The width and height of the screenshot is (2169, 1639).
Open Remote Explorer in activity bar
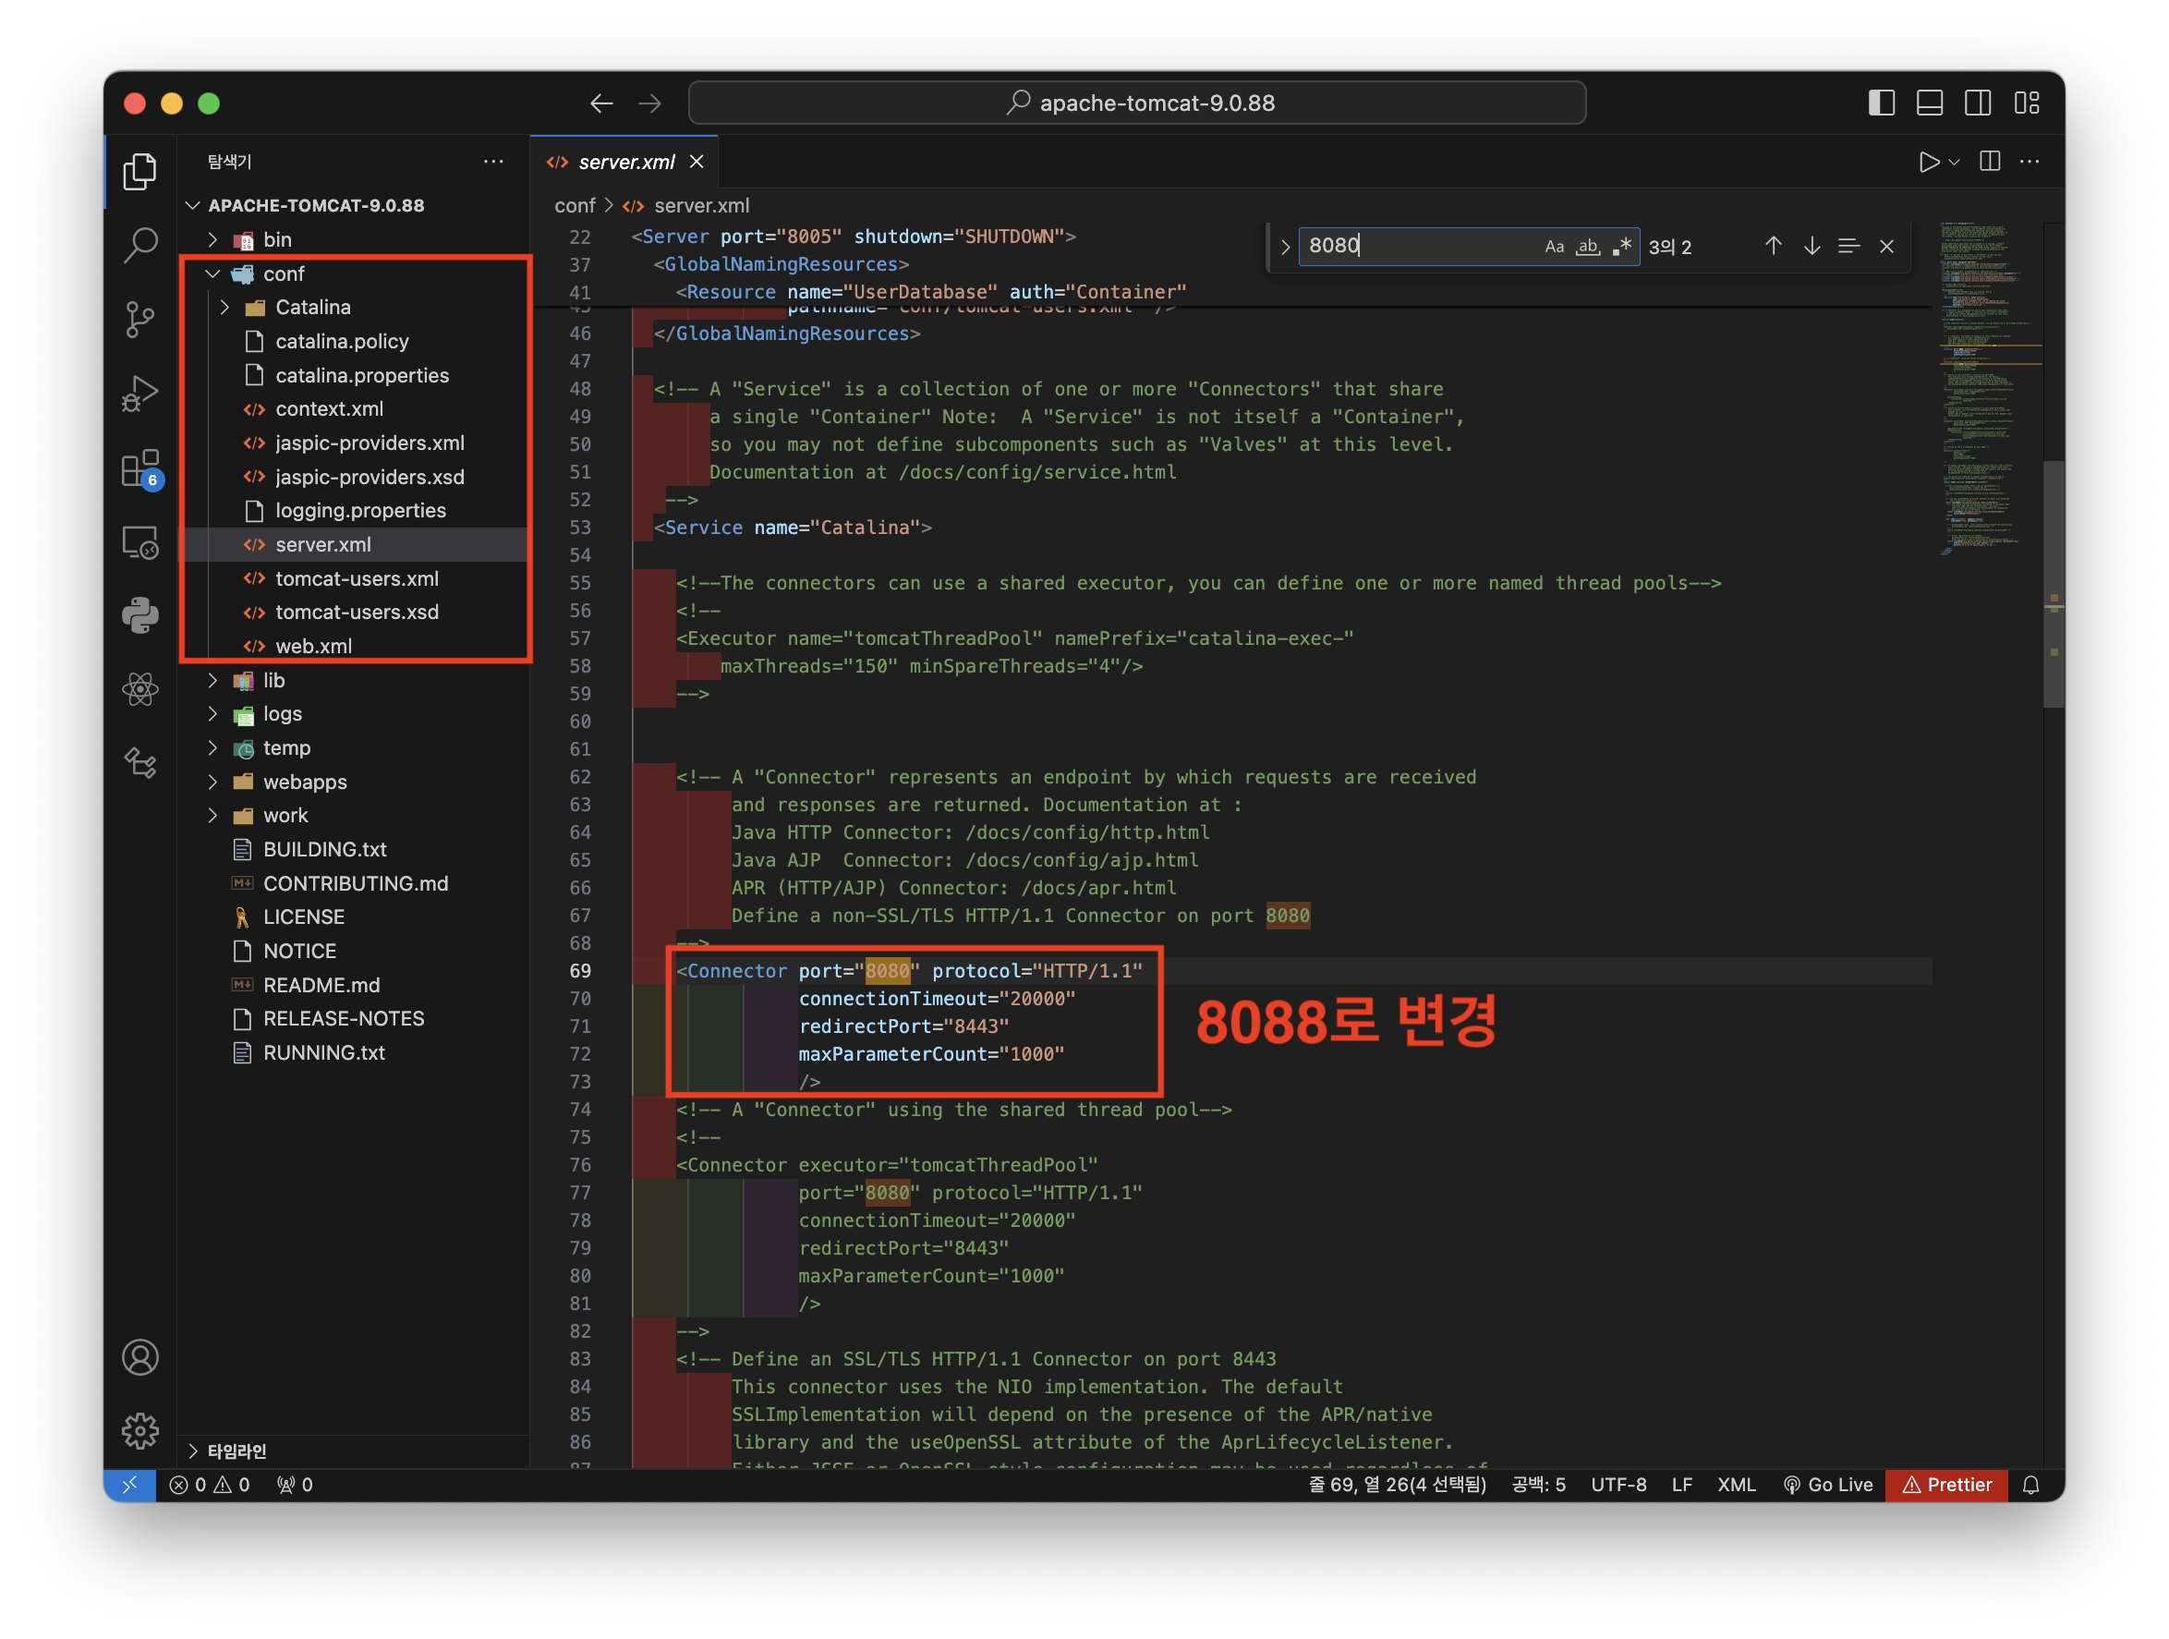[140, 542]
